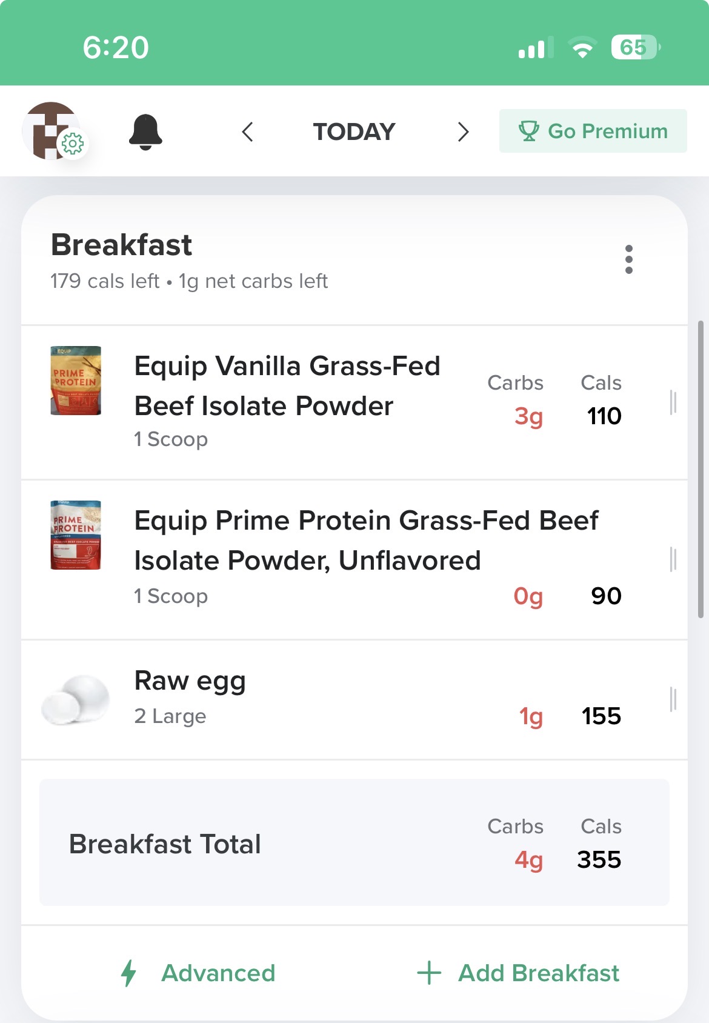The width and height of the screenshot is (709, 1023).
Task: Go to next day arrow
Action: pyautogui.click(x=463, y=132)
